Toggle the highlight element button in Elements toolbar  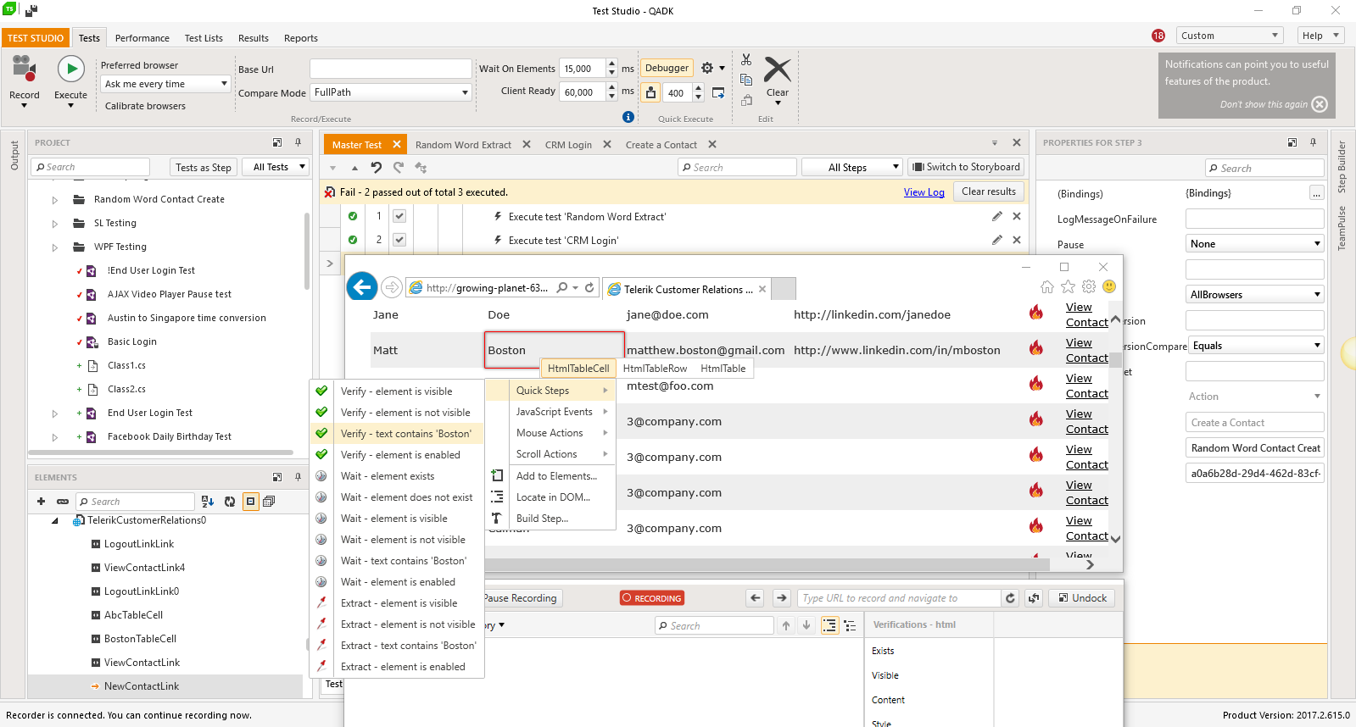250,502
